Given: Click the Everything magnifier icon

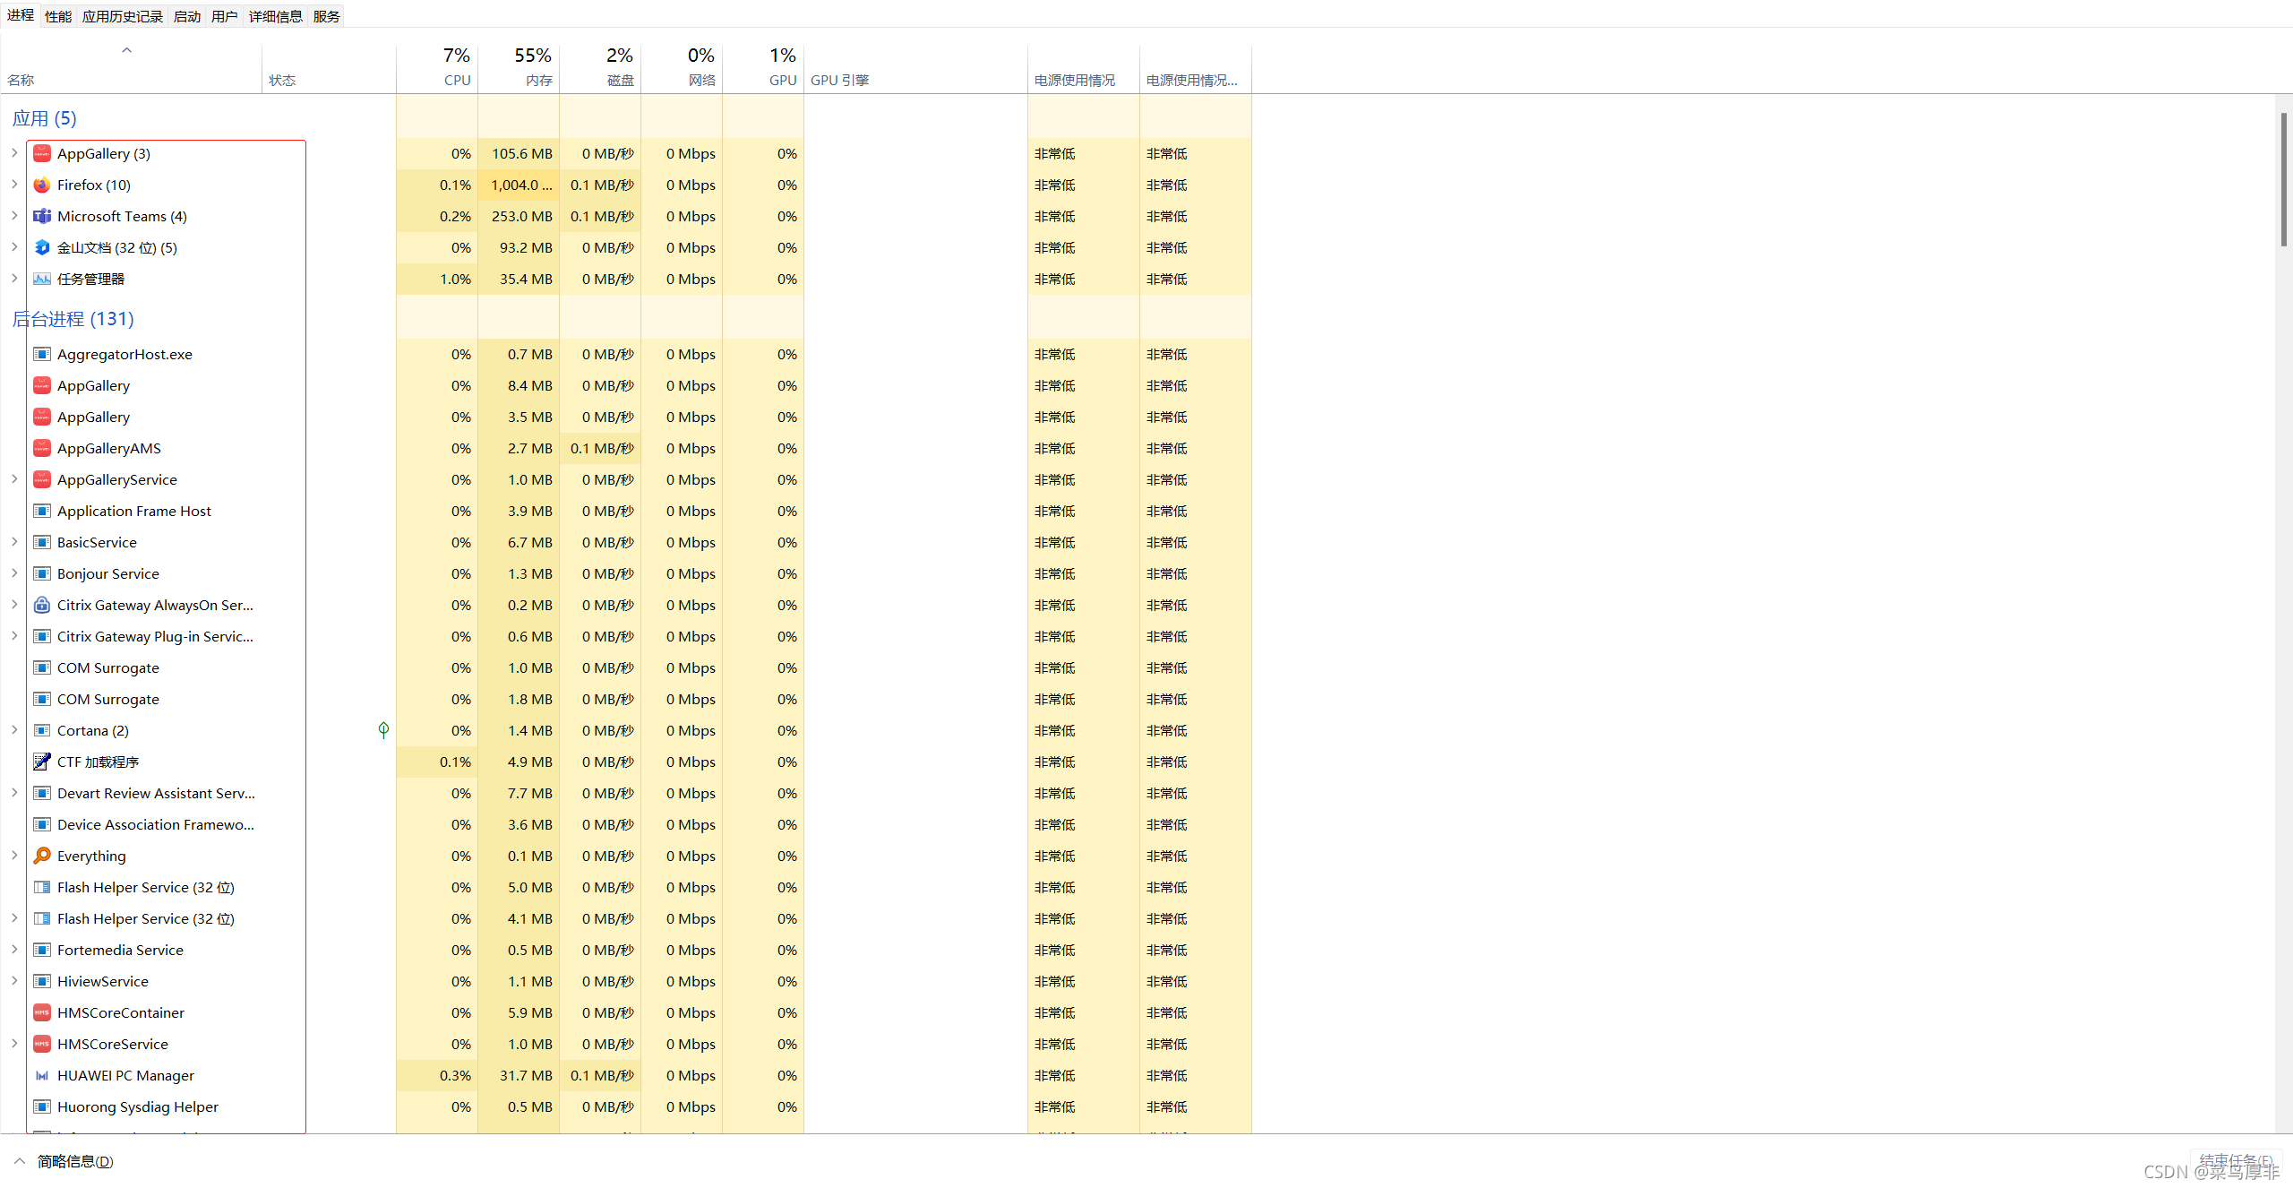Looking at the screenshot, I should [42, 857].
